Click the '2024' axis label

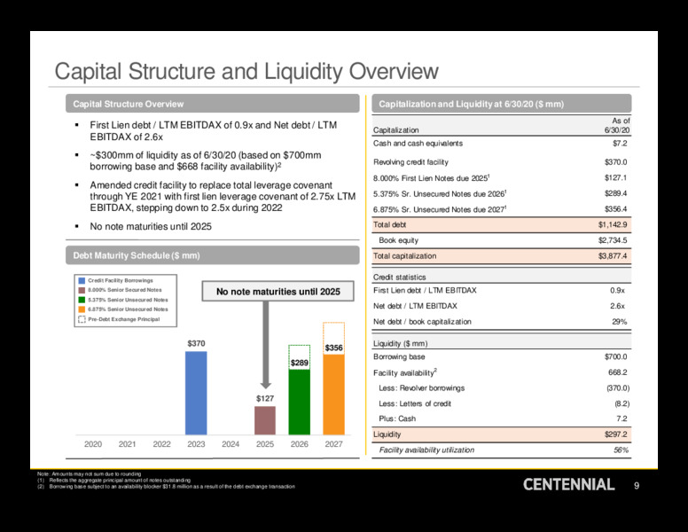pos(231,444)
